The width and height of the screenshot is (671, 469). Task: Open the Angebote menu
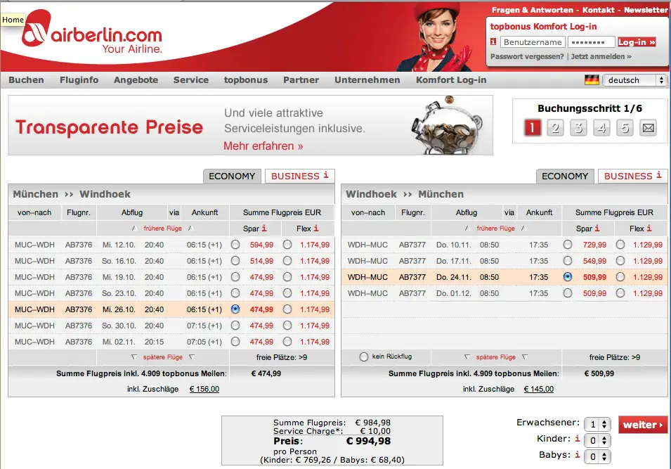136,80
